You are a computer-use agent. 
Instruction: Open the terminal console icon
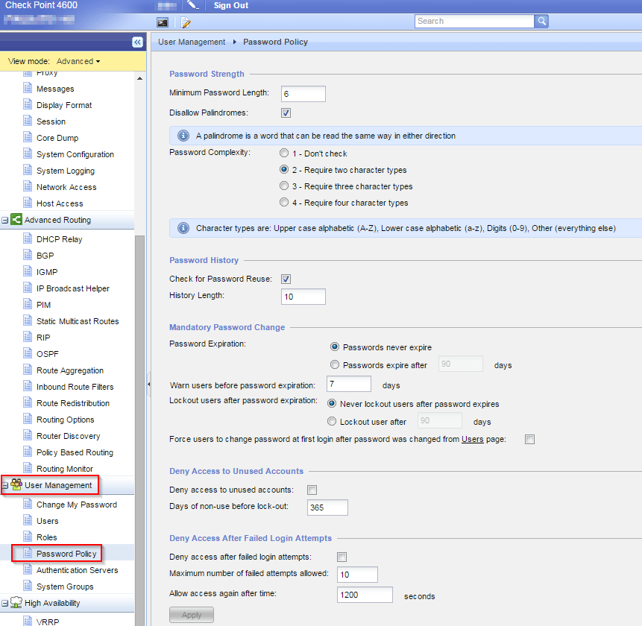click(x=162, y=22)
